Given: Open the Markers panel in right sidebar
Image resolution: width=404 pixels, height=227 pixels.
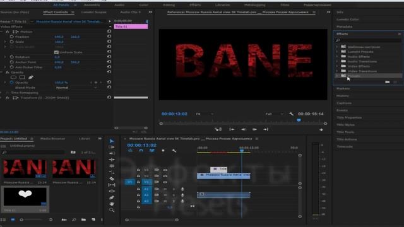Looking at the screenshot, I should 343,88.
